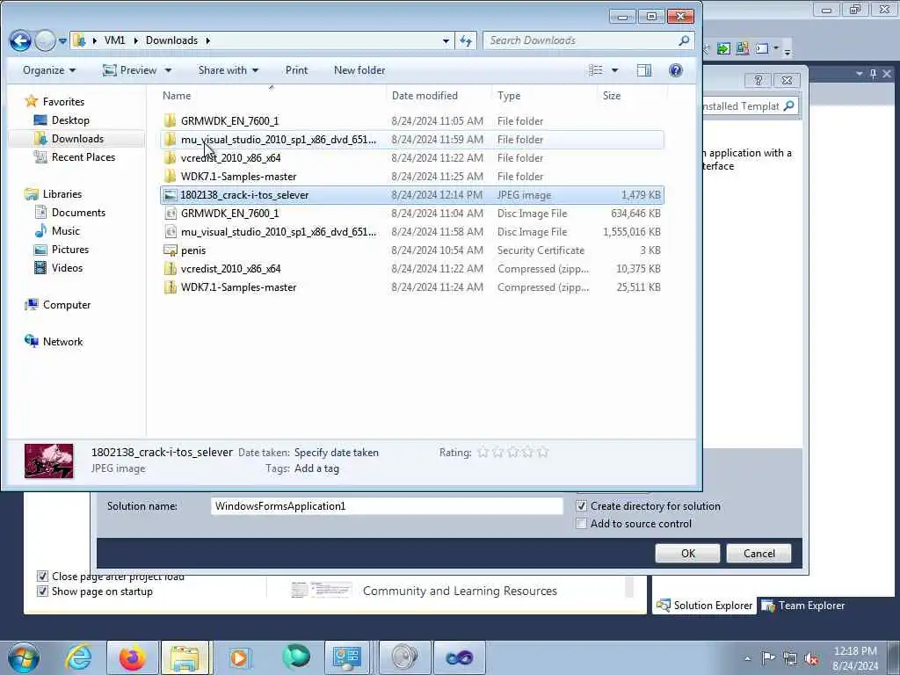
Task: Open address bar history dropdown
Action: click(446, 40)
